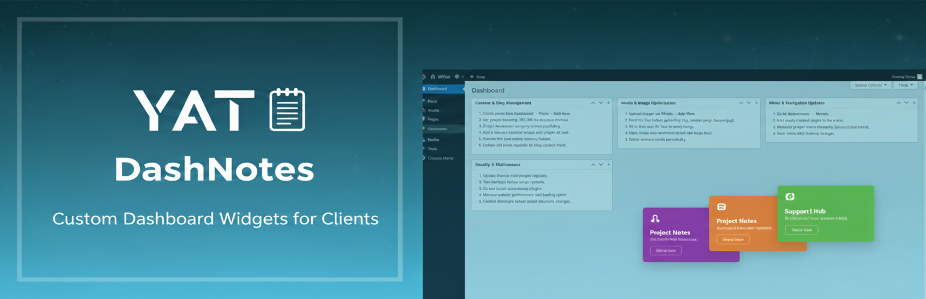
Task: Click the plus New item in admin bar
Action: [x=477, y=77]
